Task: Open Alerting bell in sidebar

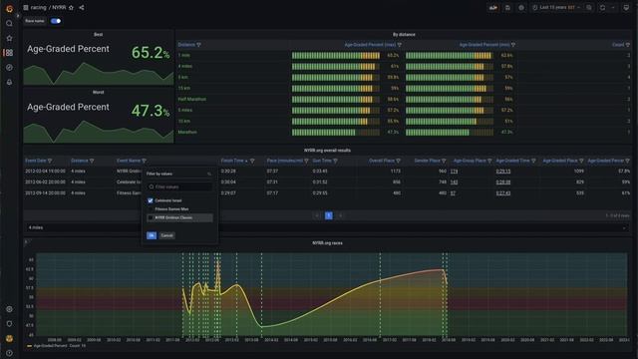Action: (x=9, y=82)
